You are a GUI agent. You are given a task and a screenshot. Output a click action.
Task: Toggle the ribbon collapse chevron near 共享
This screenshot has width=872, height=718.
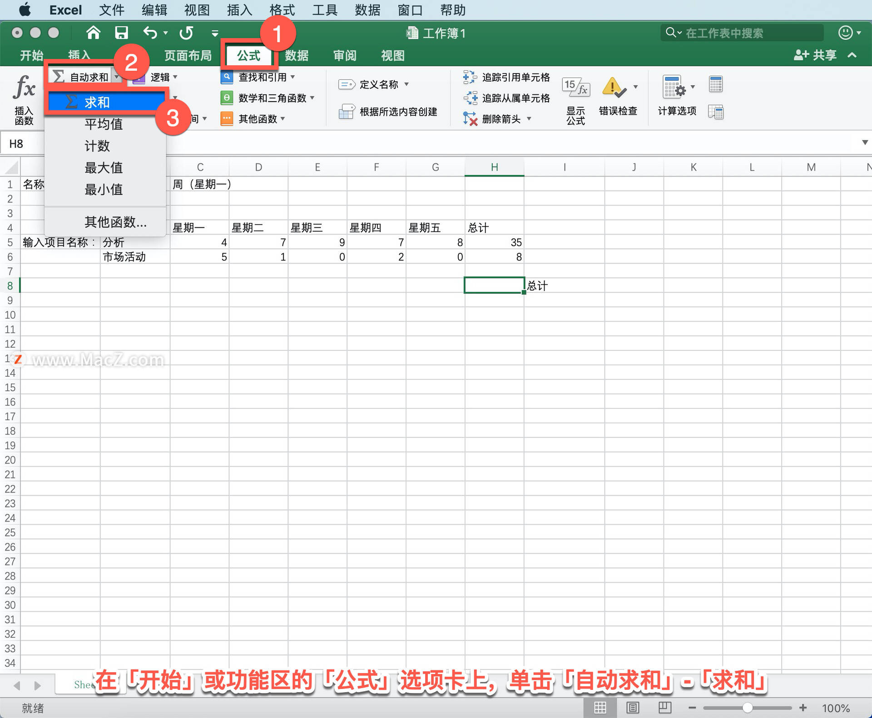[852, 55]
